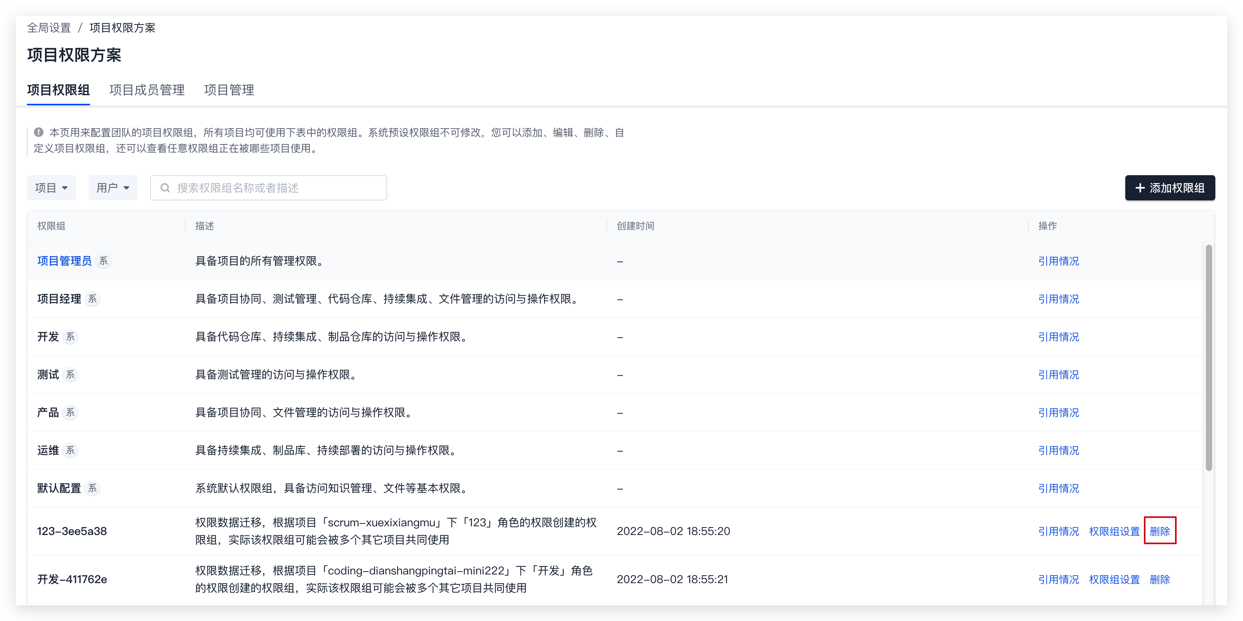1243x621 pixels.
Task: Click the search magnifier icon
Action: click(165, 188)
